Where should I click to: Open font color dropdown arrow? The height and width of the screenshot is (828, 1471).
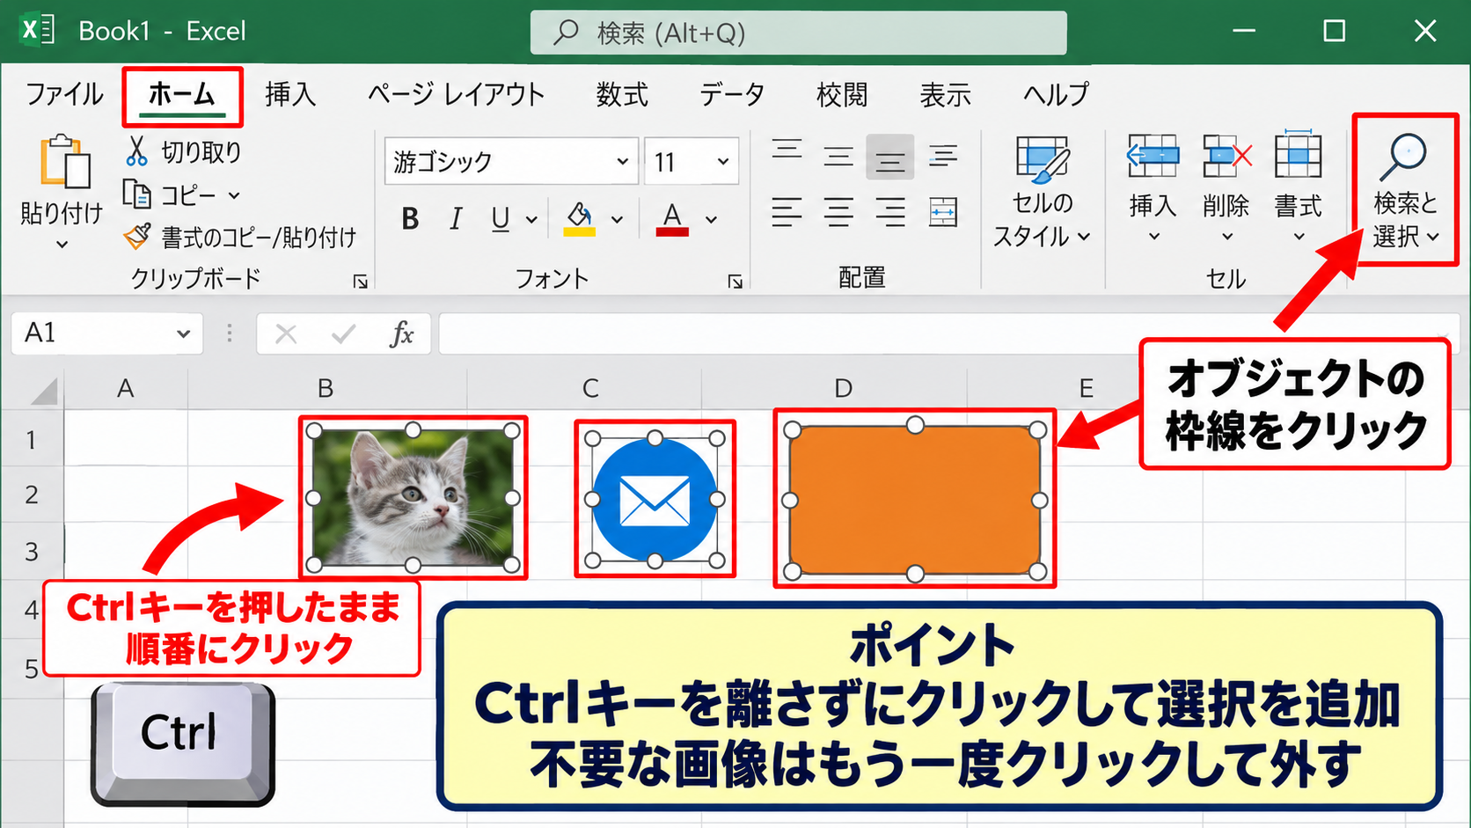711,219
